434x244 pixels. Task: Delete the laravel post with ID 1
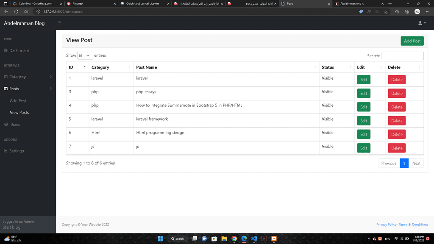[x=397, y=80]
